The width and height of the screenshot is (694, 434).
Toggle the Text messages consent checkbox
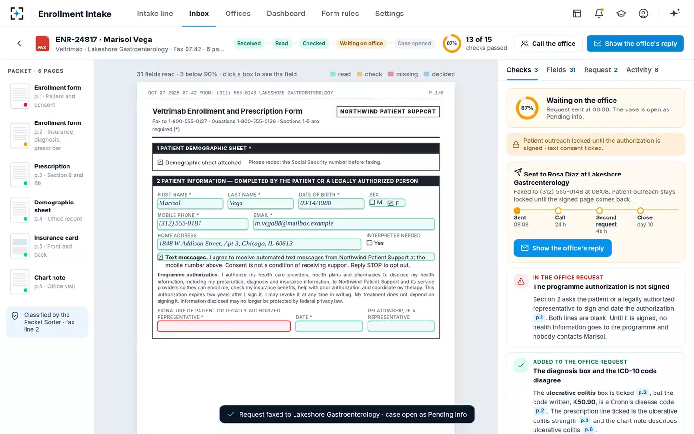160,258
